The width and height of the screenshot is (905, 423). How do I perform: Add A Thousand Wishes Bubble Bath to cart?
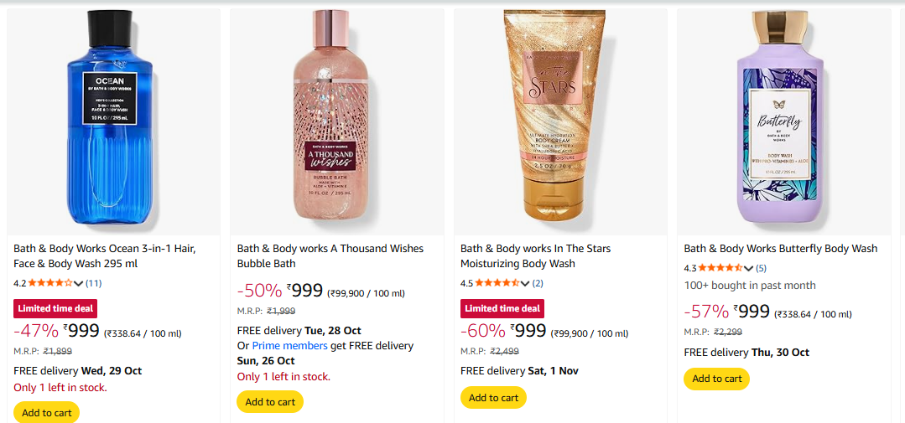tap(270, 401)
